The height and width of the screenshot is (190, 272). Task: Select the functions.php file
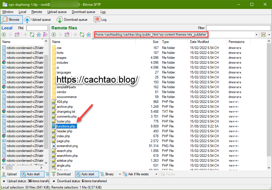click(66, 126)
